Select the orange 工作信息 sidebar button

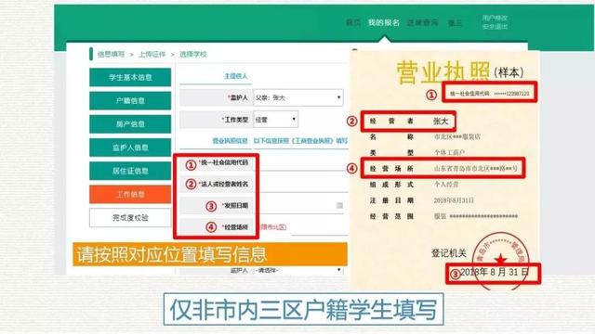click(x=130, y=194)
